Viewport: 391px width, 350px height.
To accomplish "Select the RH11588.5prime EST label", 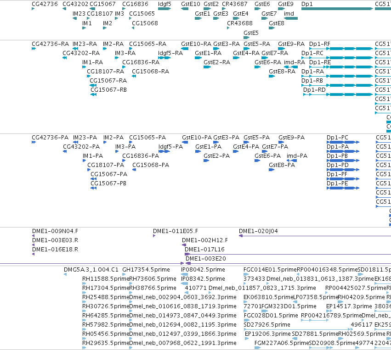I will (x=106, y=279).
